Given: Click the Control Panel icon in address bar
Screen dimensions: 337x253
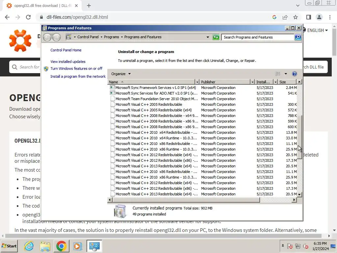Looking at the screenshot, I should (68, 37).
